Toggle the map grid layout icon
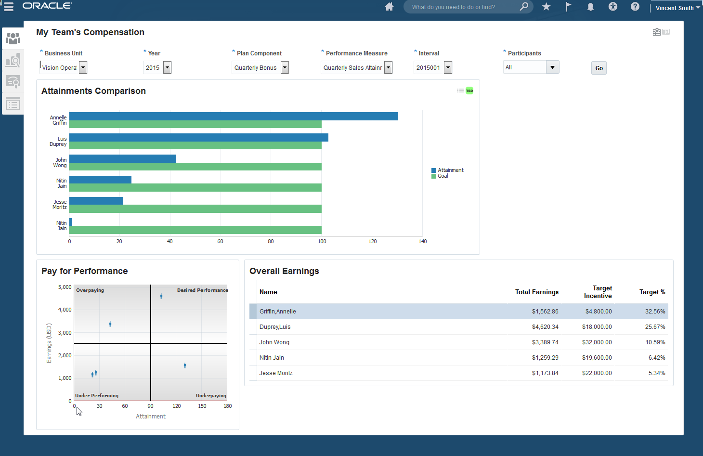703x456 pixels. (x=657, y=32)
